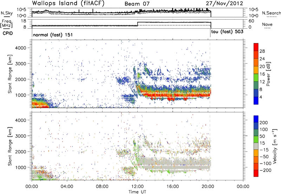
Task: Click the '3000' tick on Velocity panel axis
Action: point(20,136)
